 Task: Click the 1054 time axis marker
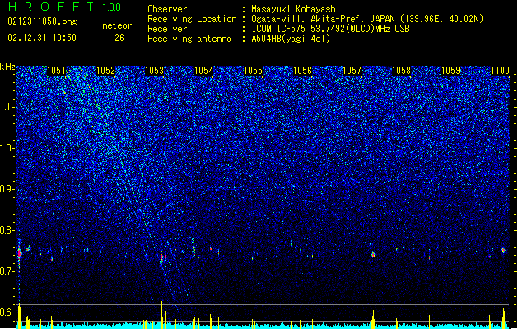tap(204, 71)
